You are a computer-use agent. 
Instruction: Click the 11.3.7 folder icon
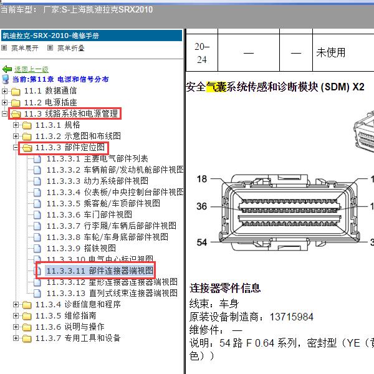point(27,338)
